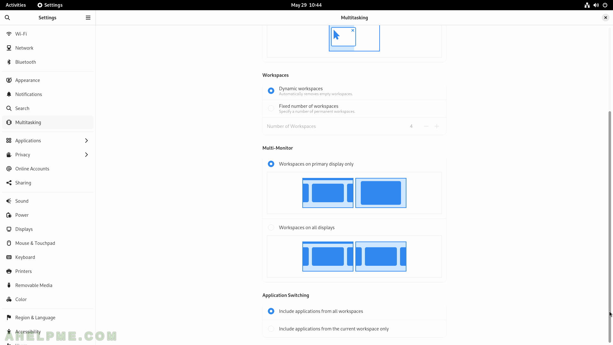Screen dimensions: 613x345
Task: Open the hamburger menu in Settings sidebar
Action: pos(88,18)
